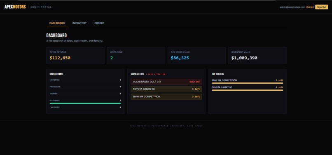Click the Cancelled row in Order Funnel
The height and width of the screenshot is (155, 332).
[x=85, y=107]
